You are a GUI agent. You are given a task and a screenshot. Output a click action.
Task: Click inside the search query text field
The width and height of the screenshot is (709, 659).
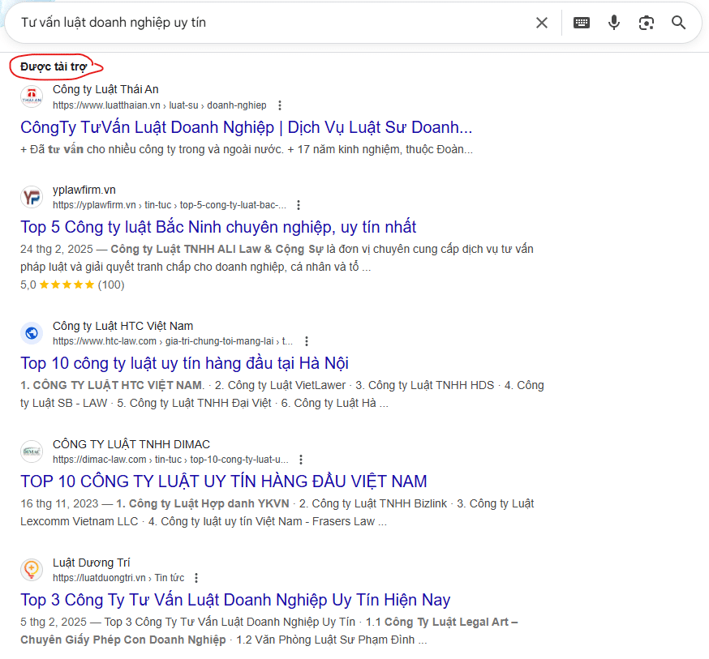click(268, 23)
